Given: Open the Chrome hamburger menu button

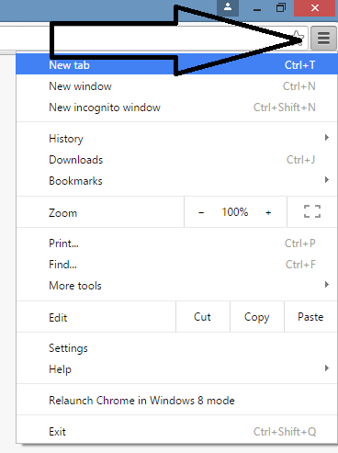Looking at the screenshot, I should [323, 39].
